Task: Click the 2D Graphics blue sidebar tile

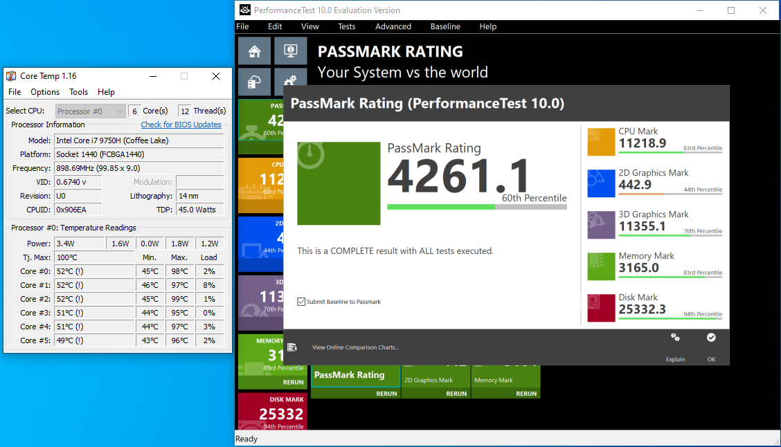Action: click(261, 244)
